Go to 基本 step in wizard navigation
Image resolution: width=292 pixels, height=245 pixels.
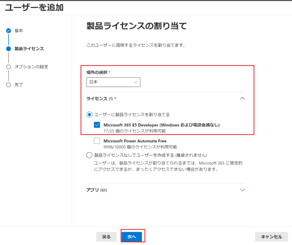pyautogui.click(x=19, y=31)
